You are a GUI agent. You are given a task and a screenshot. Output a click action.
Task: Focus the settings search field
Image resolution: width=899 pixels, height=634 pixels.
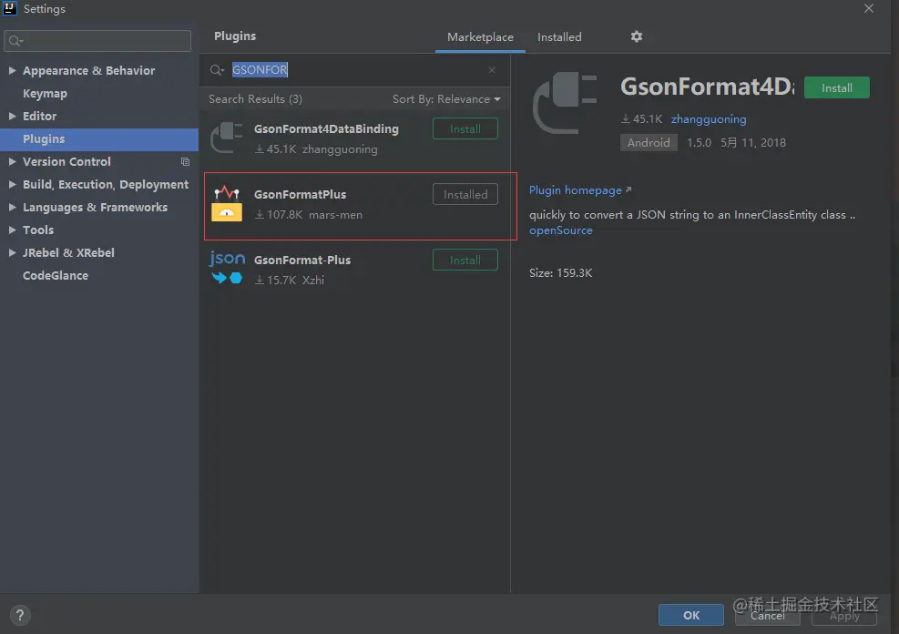coord(97,41)
